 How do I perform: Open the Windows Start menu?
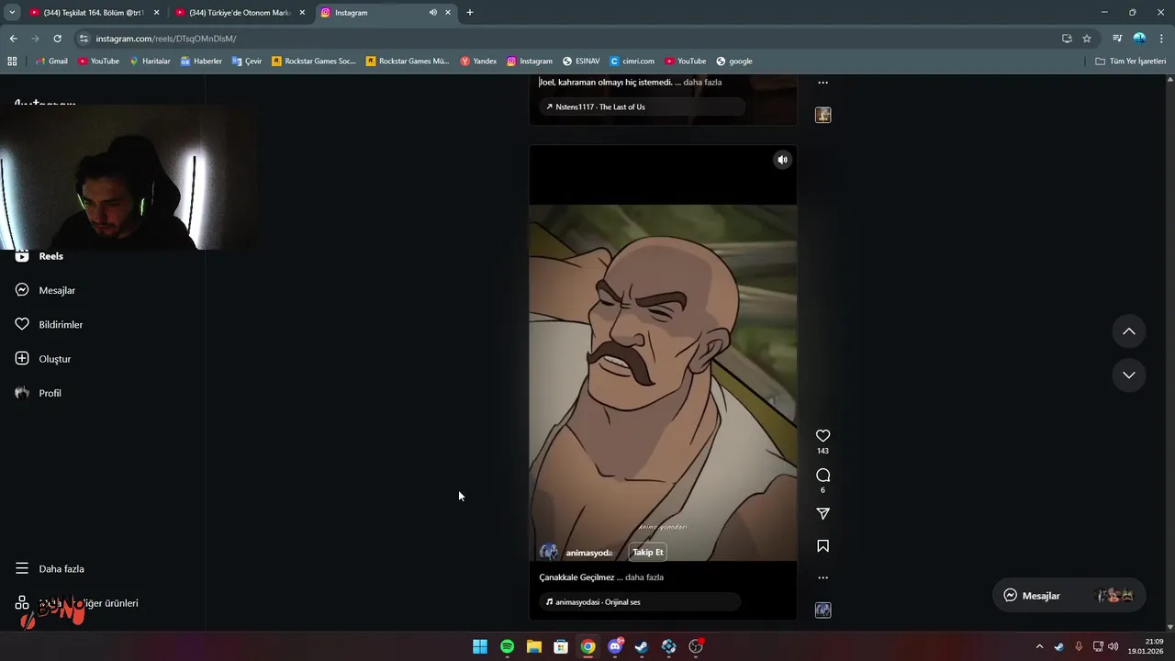click(x=480, y=646)
